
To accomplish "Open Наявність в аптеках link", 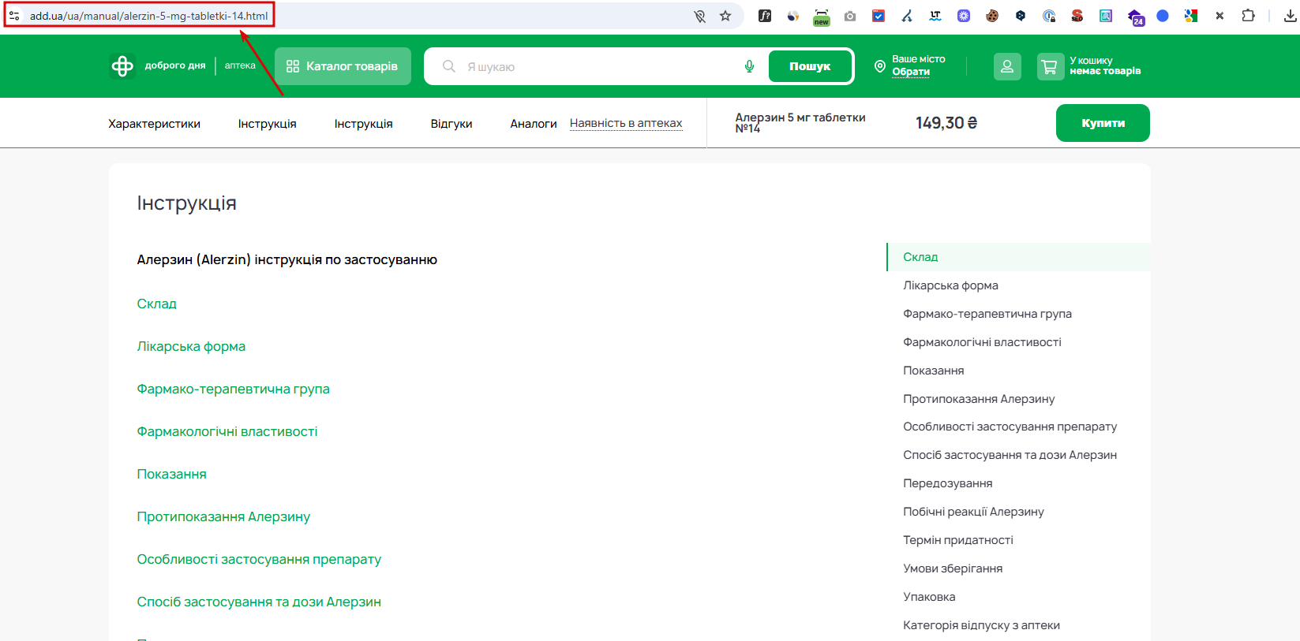I will 626,123.
